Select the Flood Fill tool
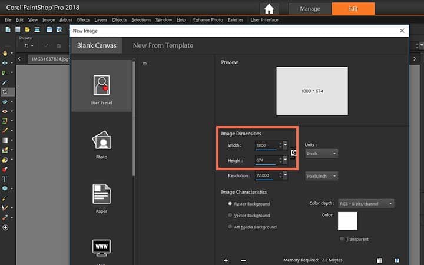This screenshot has width=424, height=265. tap(5, 150)
